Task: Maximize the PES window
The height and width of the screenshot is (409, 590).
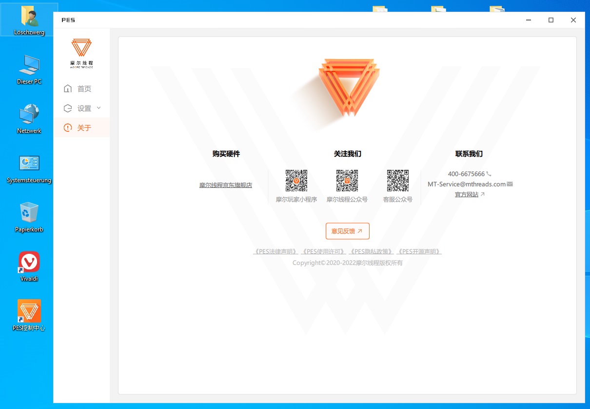Action: click(551, 20)
